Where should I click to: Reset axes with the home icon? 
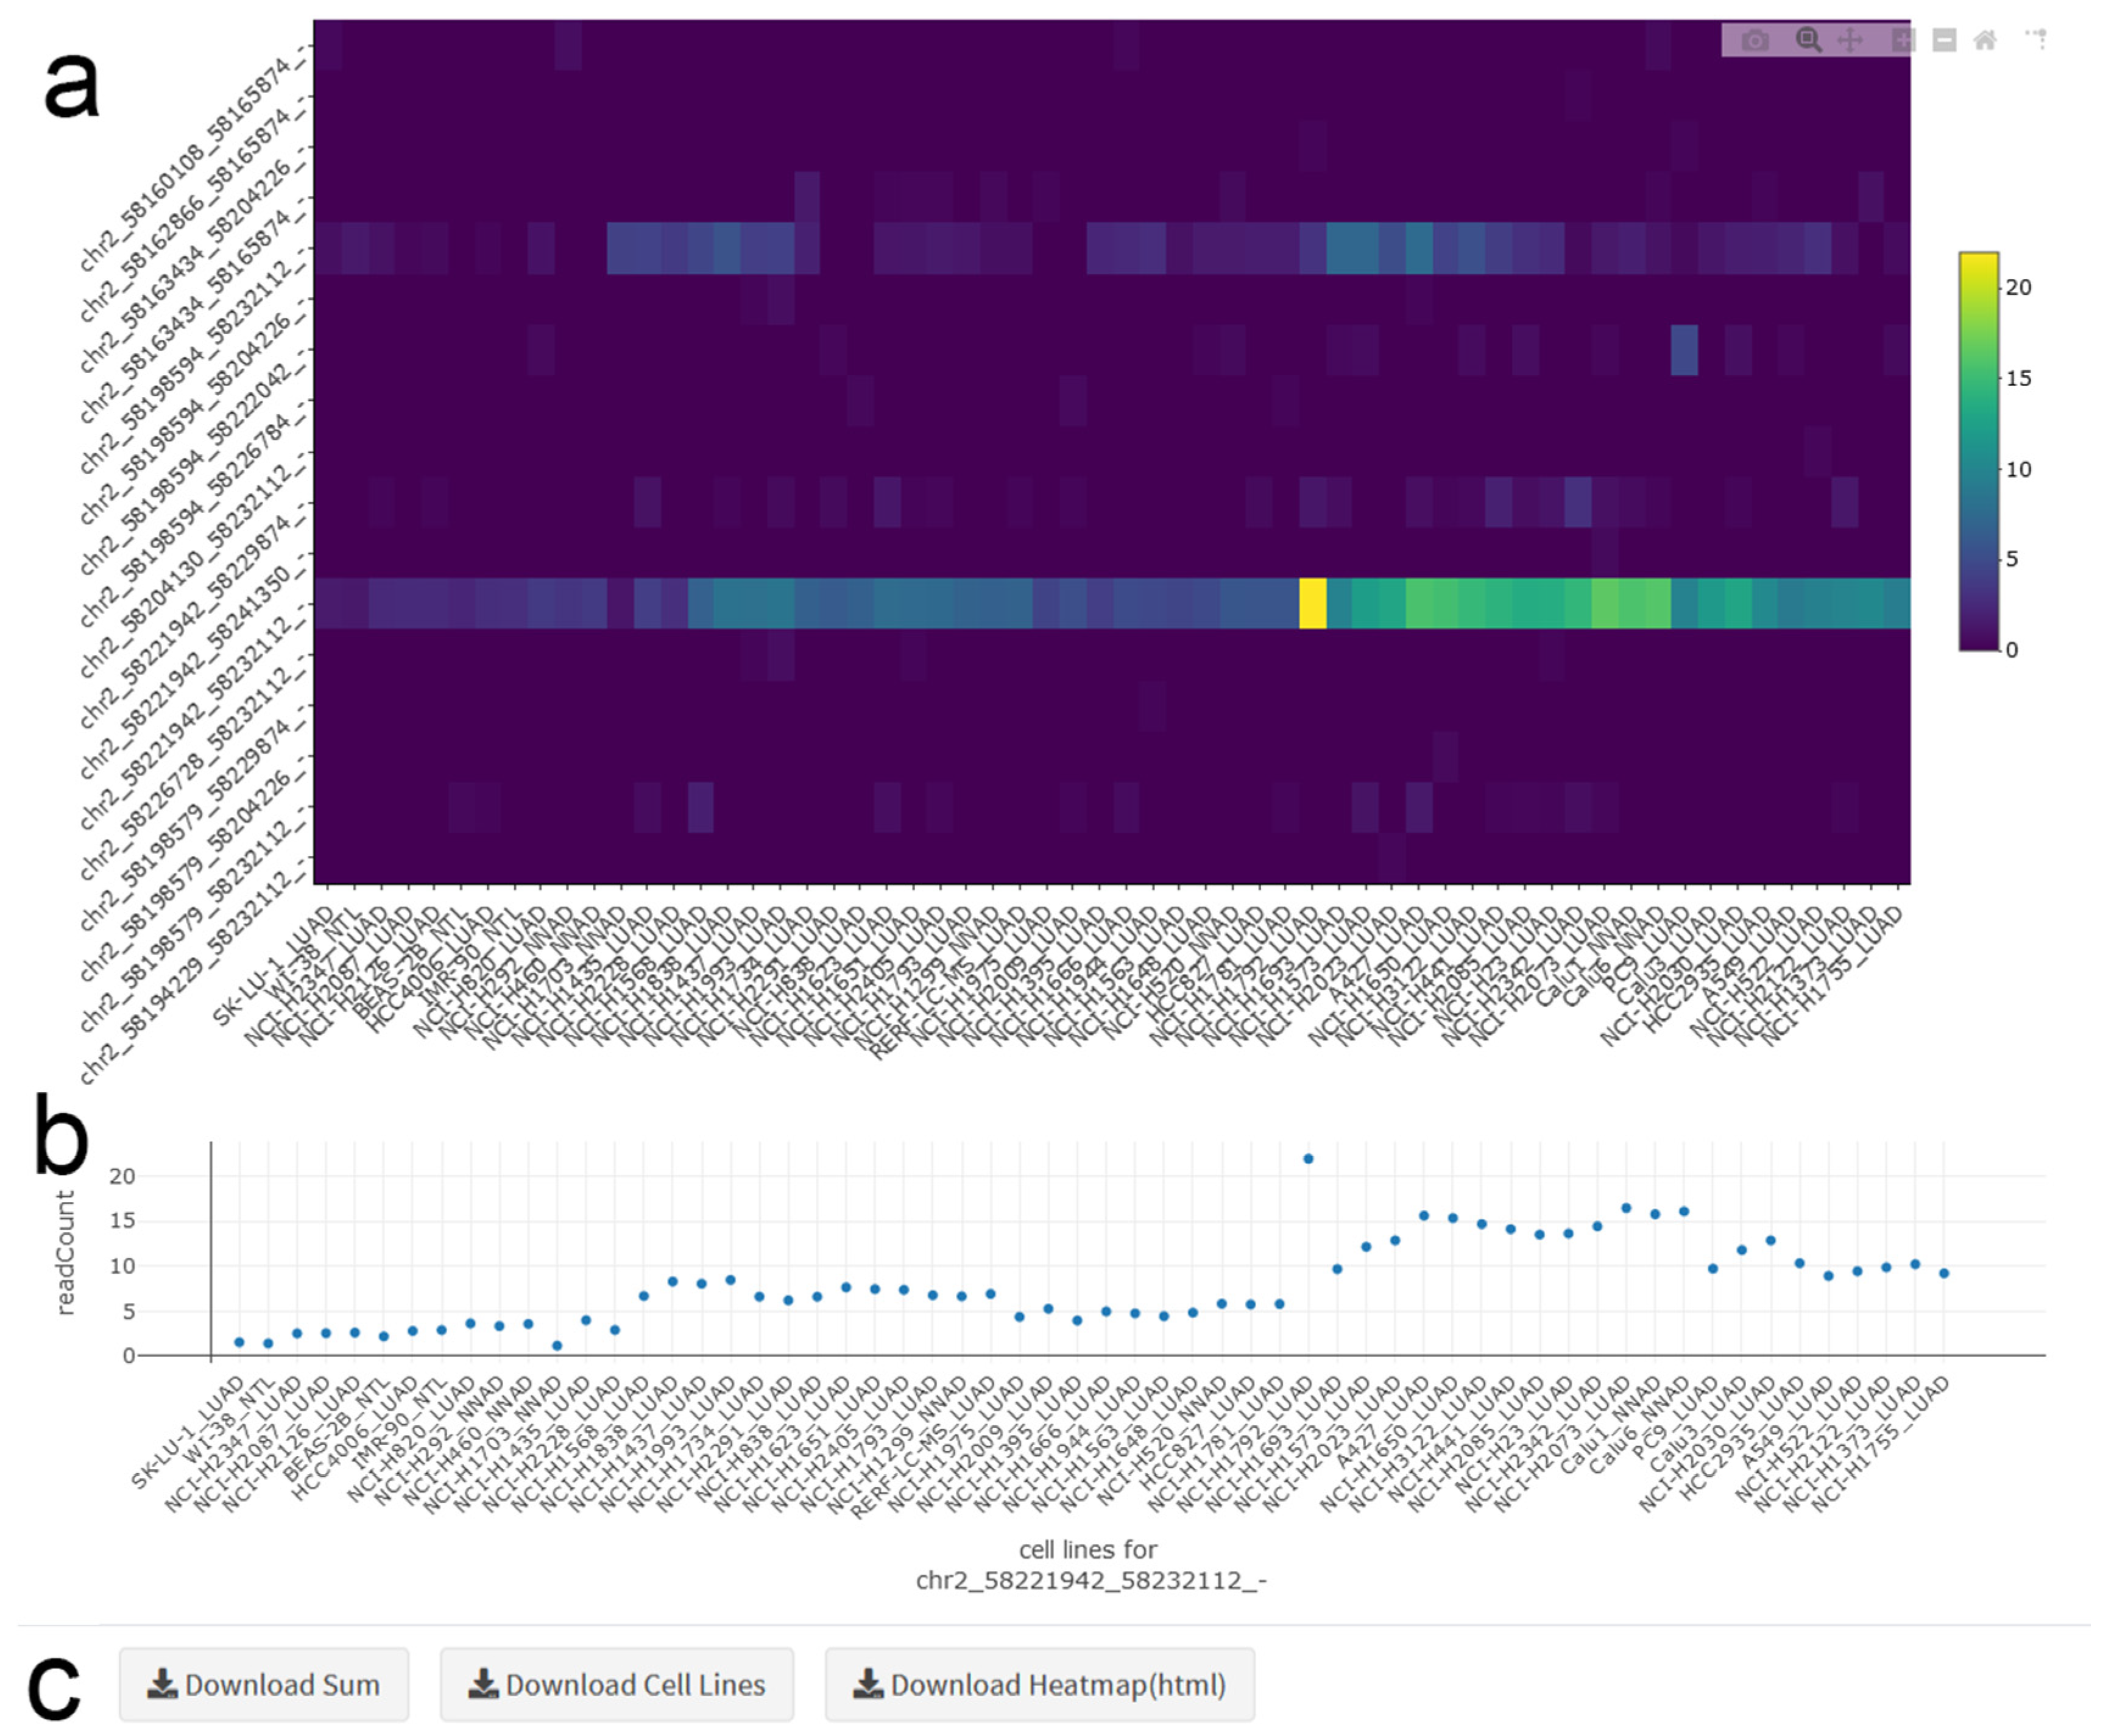point(1985,40)
